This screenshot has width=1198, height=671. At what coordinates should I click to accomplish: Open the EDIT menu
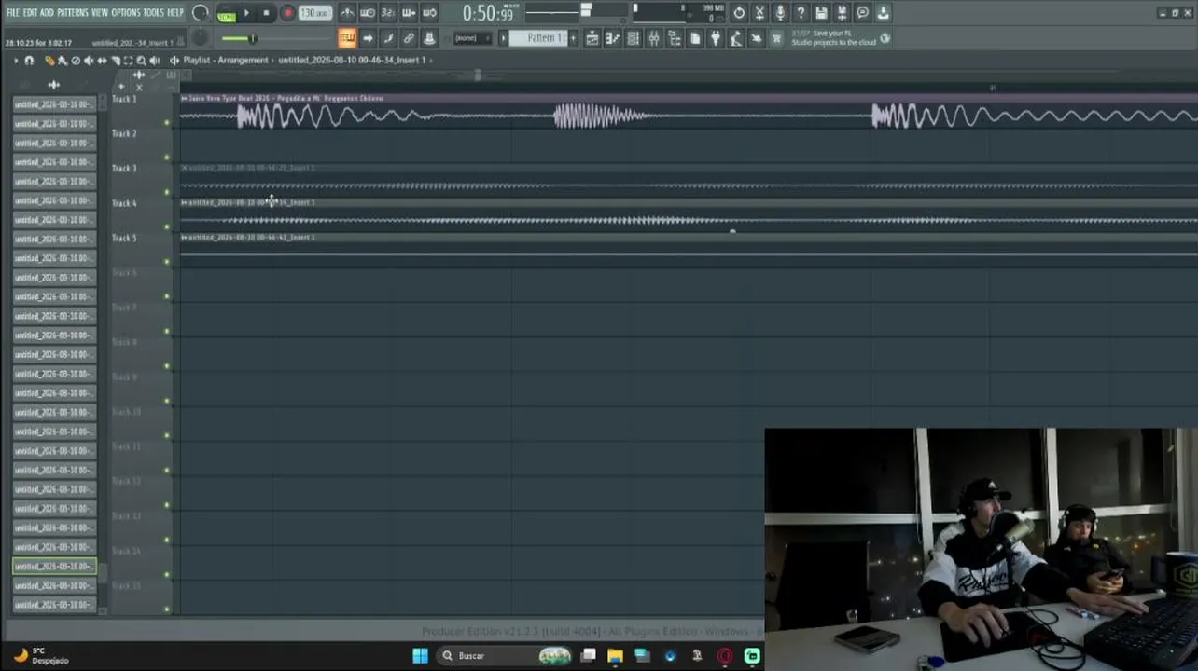click(30, 13)
